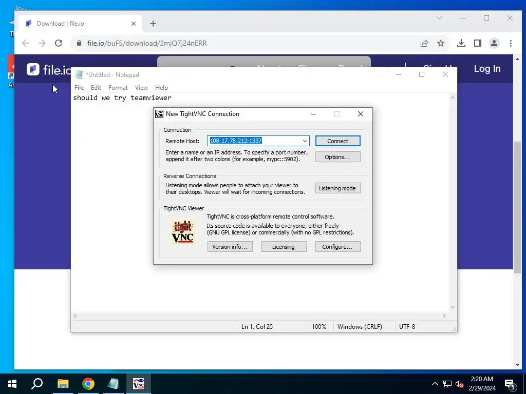Click 'UTF-8' encoding status entry
The width and height of the screenshot is (526, 394).
pos(407,327)
